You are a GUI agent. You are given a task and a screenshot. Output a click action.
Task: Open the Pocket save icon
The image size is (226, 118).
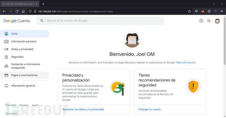coord(196,11)
